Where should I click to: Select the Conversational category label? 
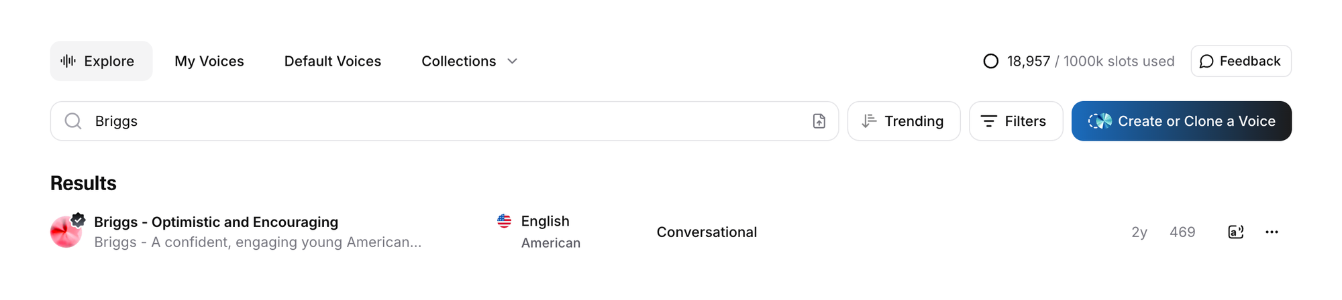(707, 232)
